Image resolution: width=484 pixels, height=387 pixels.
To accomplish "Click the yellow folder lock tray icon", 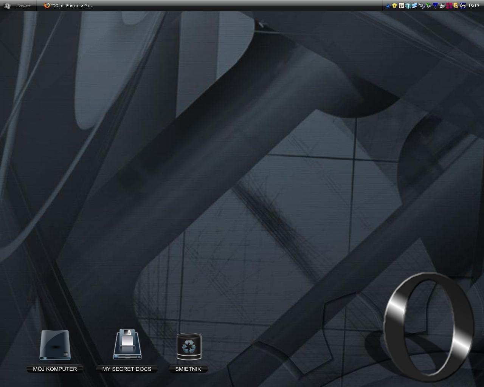I will (456, 6).
